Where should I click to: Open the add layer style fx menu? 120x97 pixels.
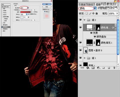tap(88, 68)
